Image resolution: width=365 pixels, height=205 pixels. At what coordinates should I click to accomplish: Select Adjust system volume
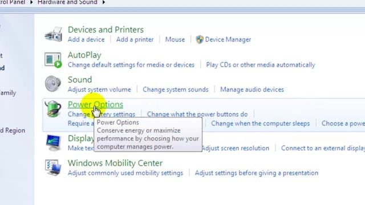(99, 89)
